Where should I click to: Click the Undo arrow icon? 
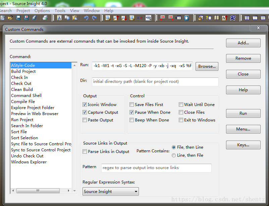[86, 18]
